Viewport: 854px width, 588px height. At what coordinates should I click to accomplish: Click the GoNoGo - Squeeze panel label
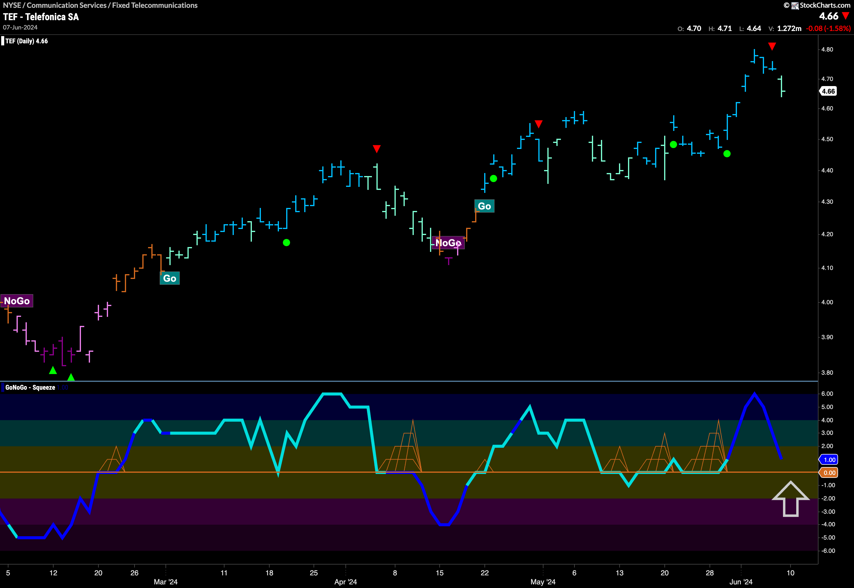coord(30,387)
